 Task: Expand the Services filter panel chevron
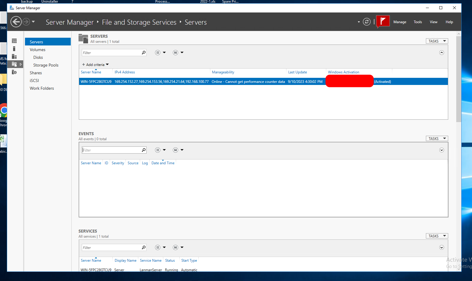[x=442, y=247]
